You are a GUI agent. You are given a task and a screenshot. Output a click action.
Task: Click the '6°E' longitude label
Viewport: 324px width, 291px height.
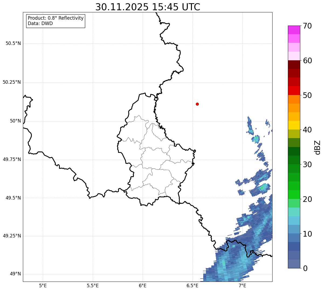143,285
